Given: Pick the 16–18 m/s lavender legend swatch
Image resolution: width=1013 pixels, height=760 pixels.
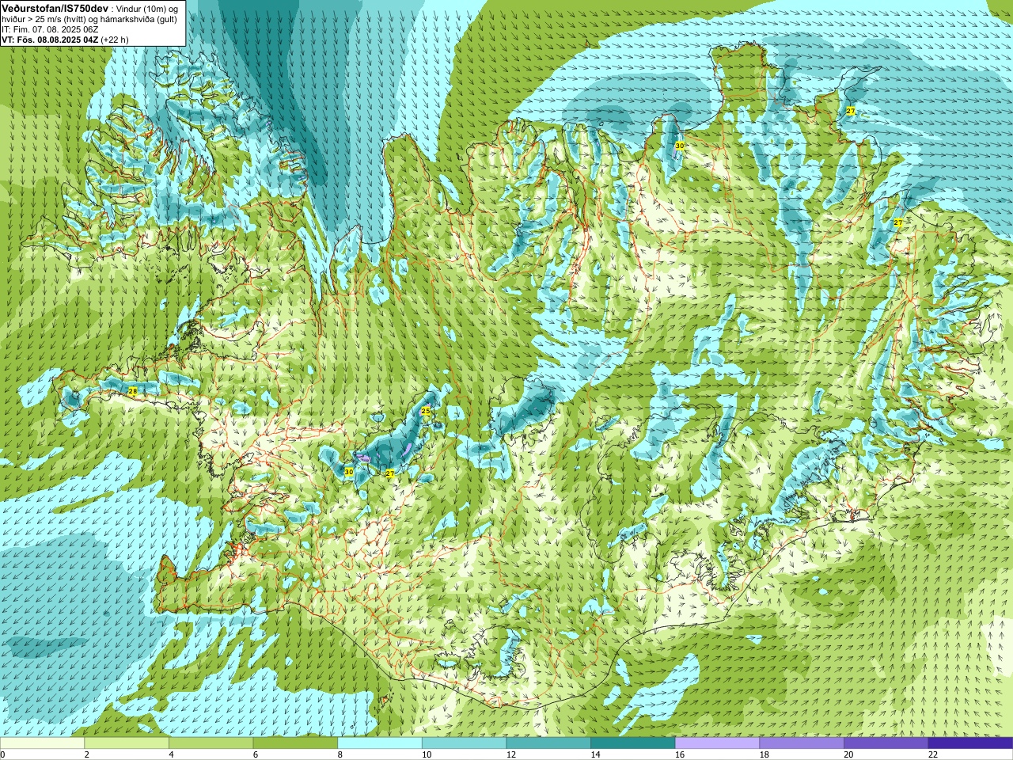Looking at the screenshot, I should click(x=717, y=743).
